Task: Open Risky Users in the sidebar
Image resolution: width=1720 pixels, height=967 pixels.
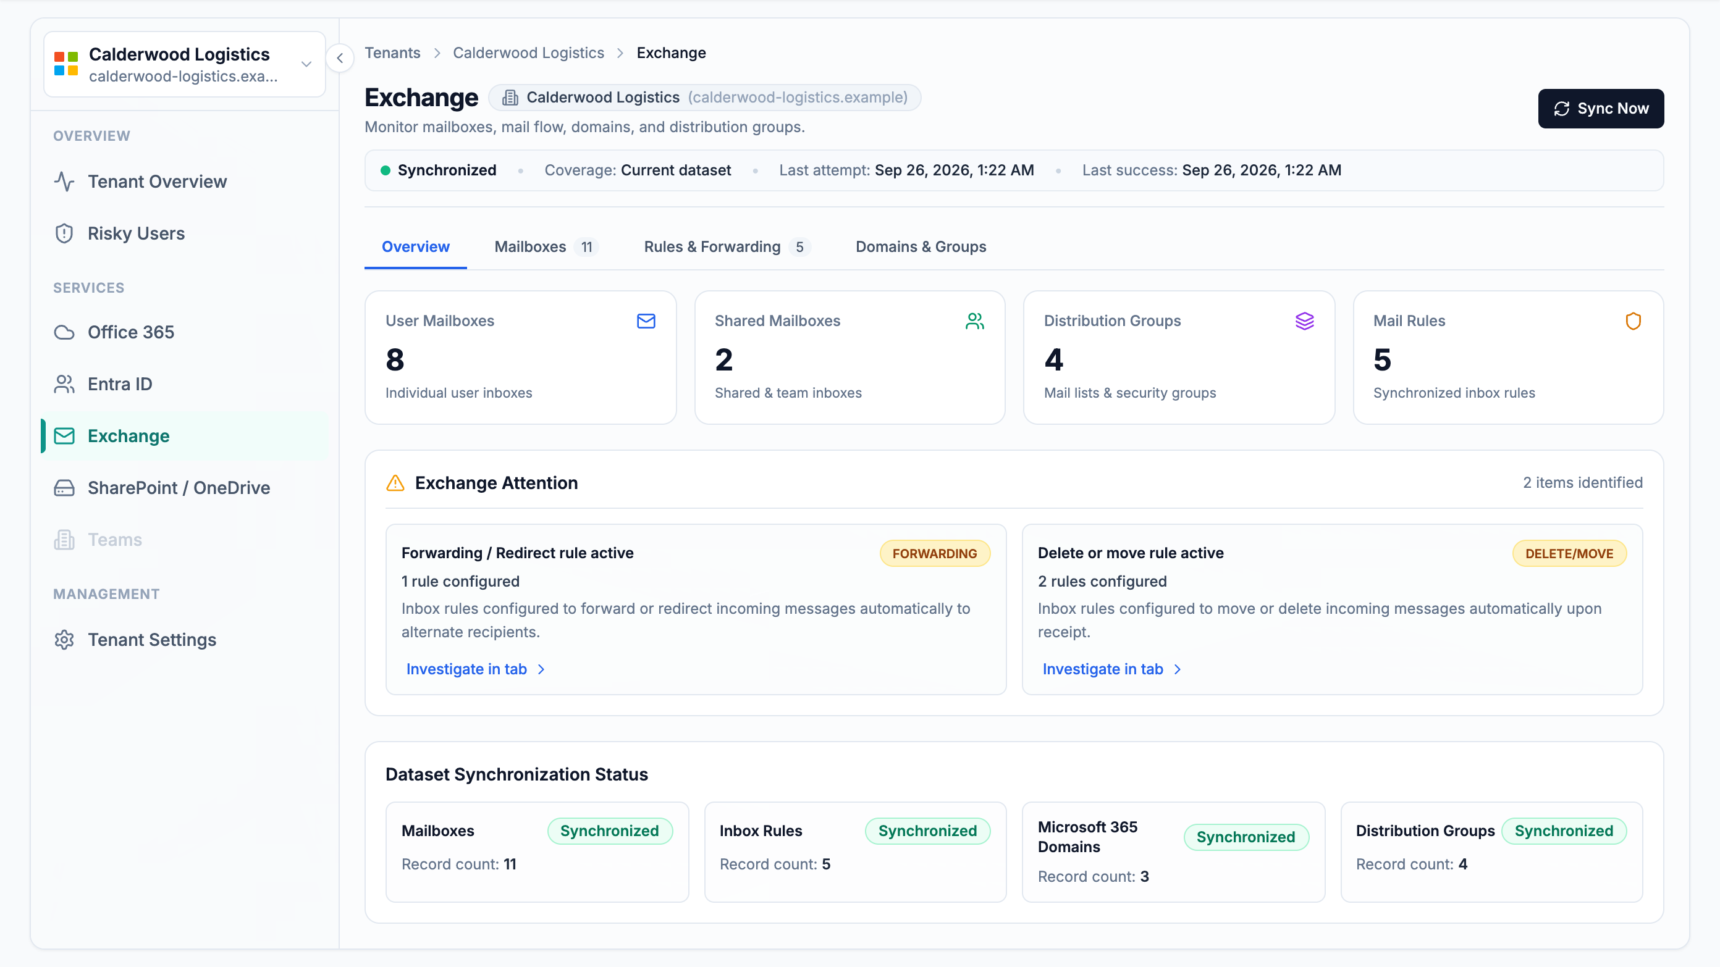Action: coord(183,233)
